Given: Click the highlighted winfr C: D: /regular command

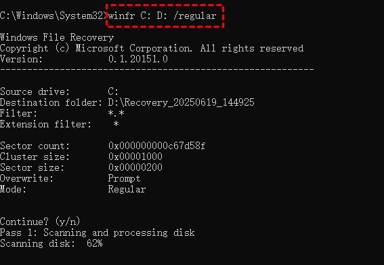Looking at the screenshot, I should (x=162, y=16).
